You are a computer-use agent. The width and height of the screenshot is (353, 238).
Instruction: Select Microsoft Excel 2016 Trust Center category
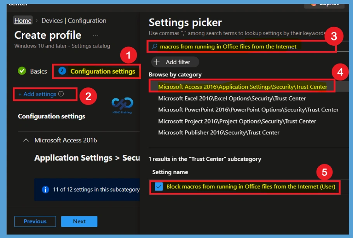232,98
